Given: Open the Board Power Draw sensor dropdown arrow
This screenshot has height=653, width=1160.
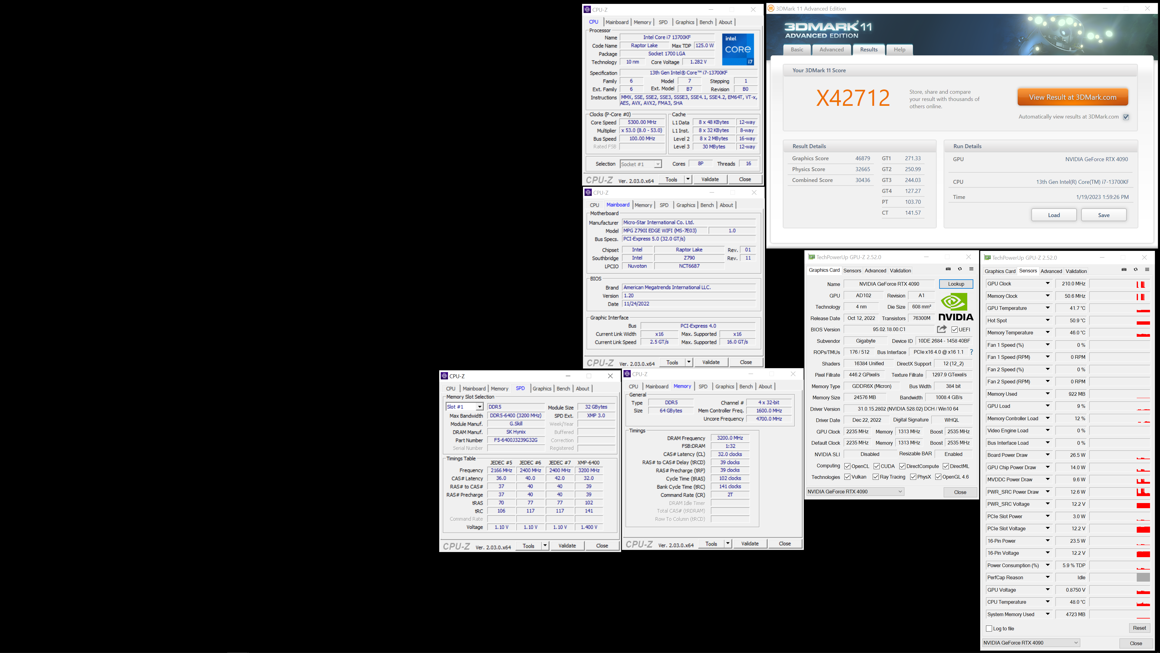Looking at the screenshot, I should click(x=1047, y=455).
